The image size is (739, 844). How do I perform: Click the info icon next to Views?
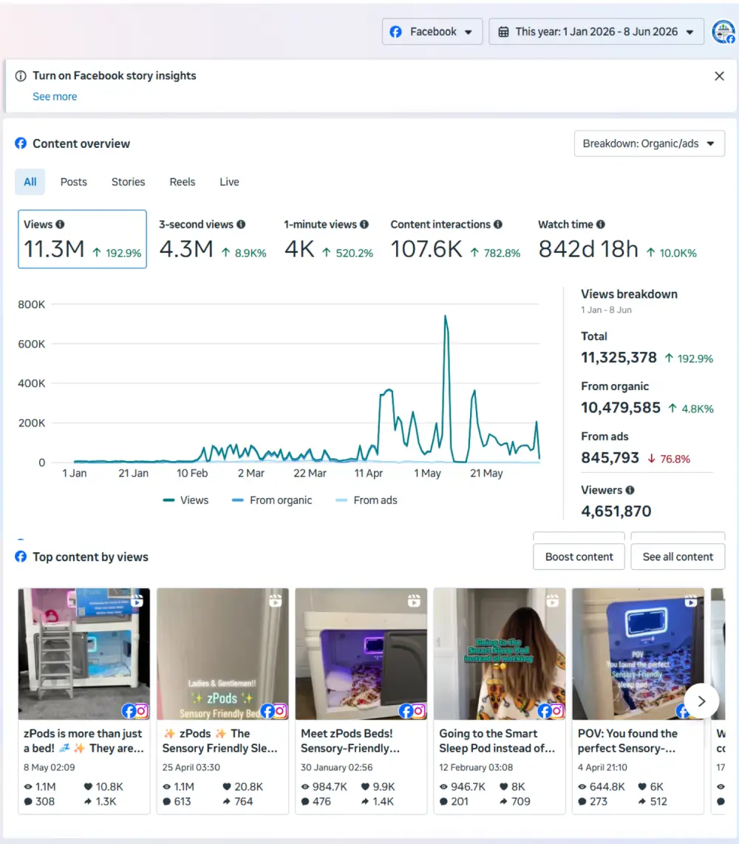(60, 225)
